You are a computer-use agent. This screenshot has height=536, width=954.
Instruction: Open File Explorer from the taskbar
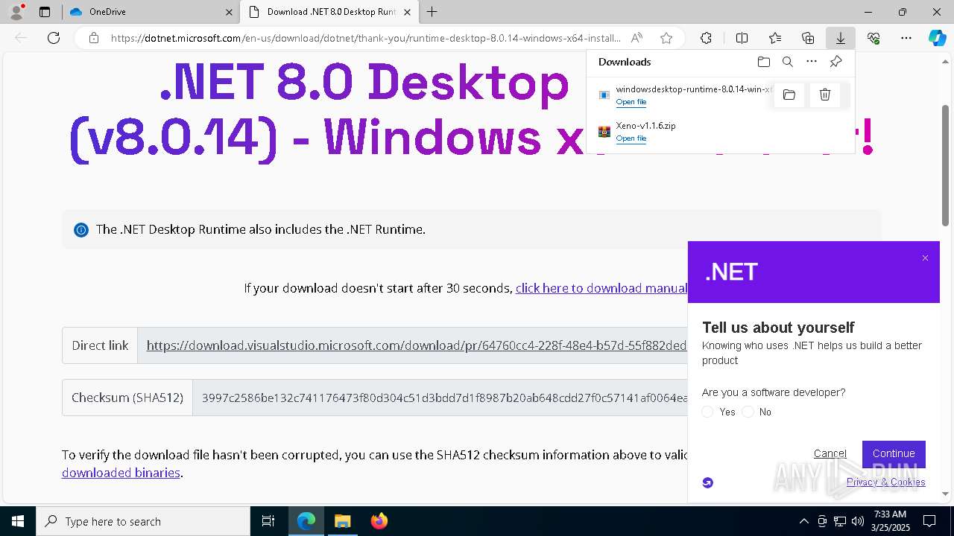tap(342, 521)
